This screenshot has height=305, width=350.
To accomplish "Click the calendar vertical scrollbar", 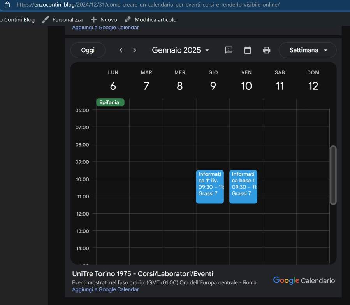I will [x=333, y=175].
